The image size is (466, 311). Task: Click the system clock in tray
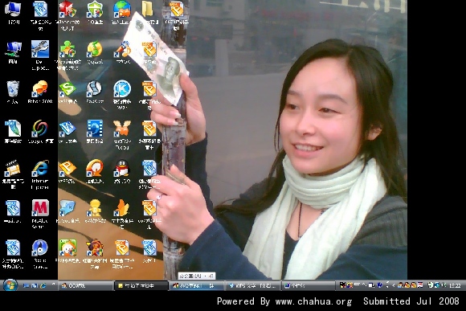point(455,286)
